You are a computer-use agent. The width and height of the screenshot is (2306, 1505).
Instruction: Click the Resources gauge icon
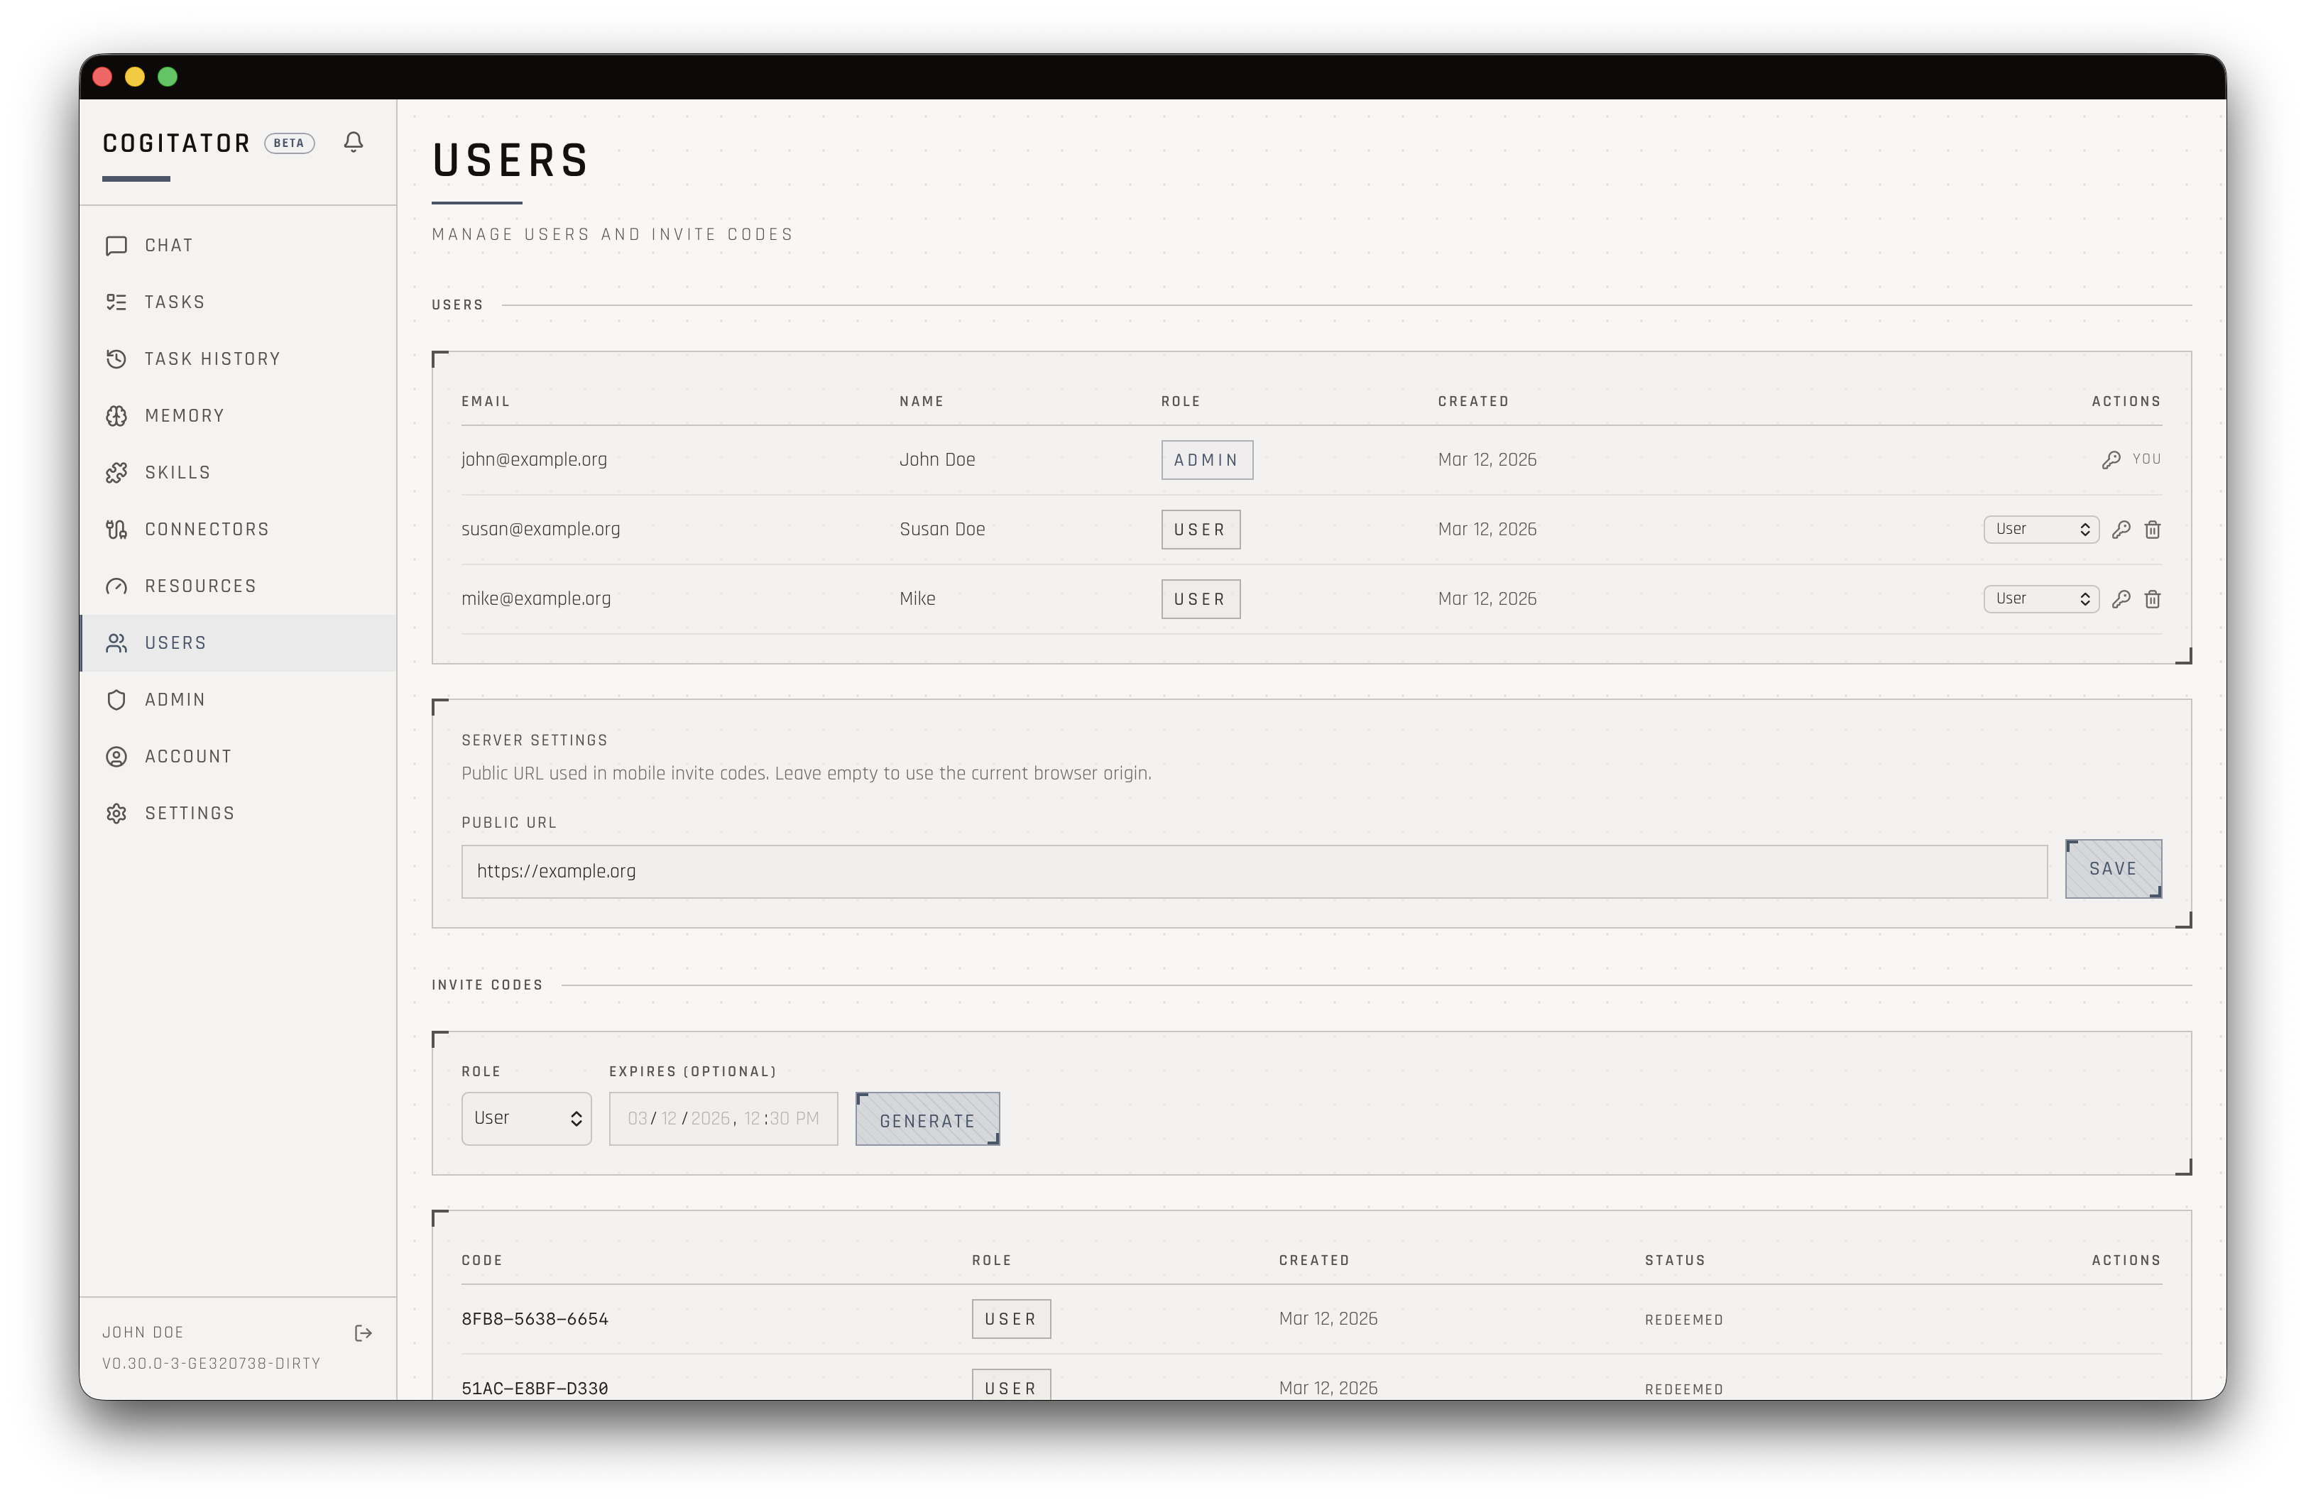(x=116, y=586)
